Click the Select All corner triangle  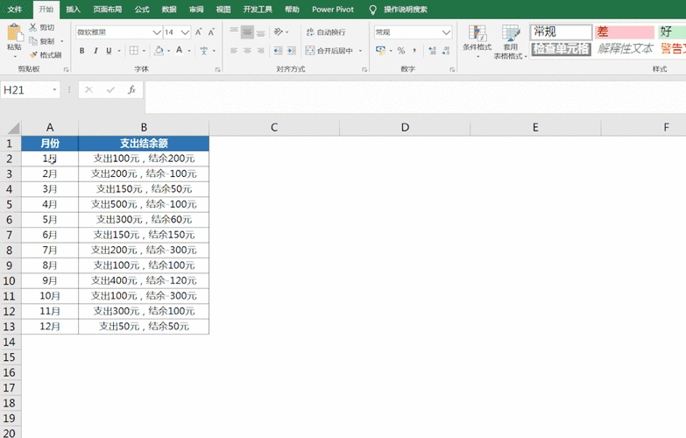coord(13,128)
